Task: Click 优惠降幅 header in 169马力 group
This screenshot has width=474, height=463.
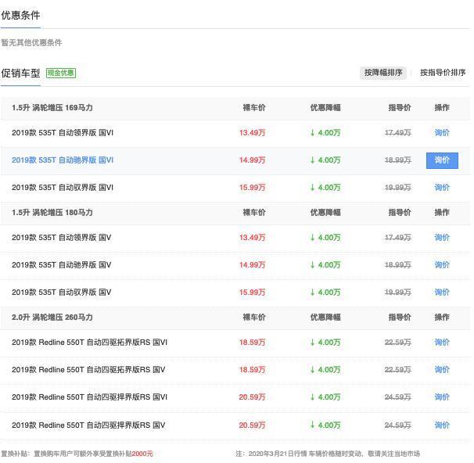Action: (x=325, y=108)
